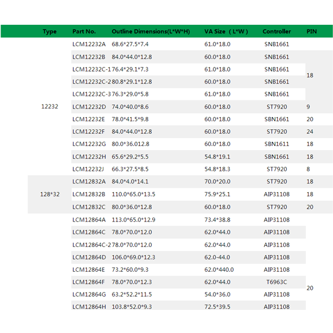Click the Outline Dimensions column header
Screen dimensions: 333x333
pyautogui.click(x=151, y=31)
